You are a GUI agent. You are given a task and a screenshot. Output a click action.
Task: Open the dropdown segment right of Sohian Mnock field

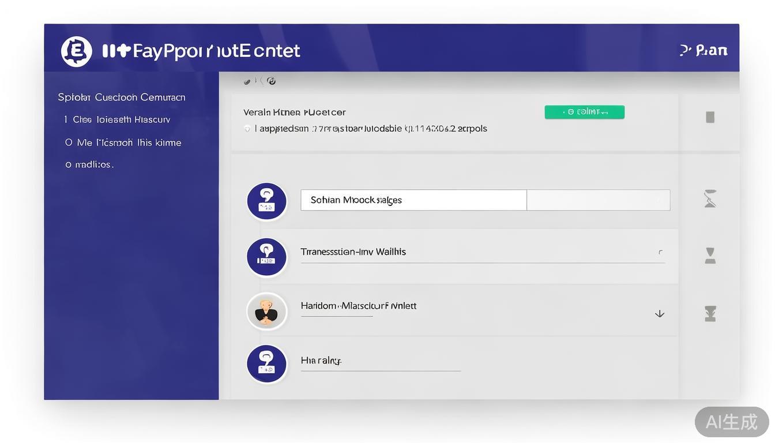(x=598, y=200)
